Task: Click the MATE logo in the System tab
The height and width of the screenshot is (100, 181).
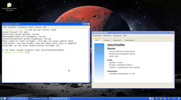Action: click(99, 49)
